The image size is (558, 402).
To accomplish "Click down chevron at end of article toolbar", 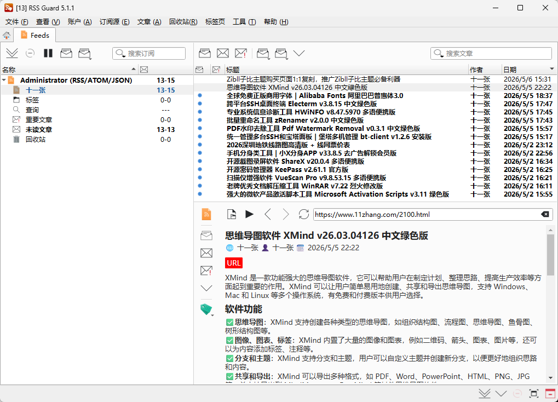I will [x=299, y=54].
